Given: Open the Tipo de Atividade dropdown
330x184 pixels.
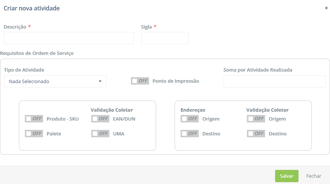Looking at the screenshot, I should coord(55,82).
